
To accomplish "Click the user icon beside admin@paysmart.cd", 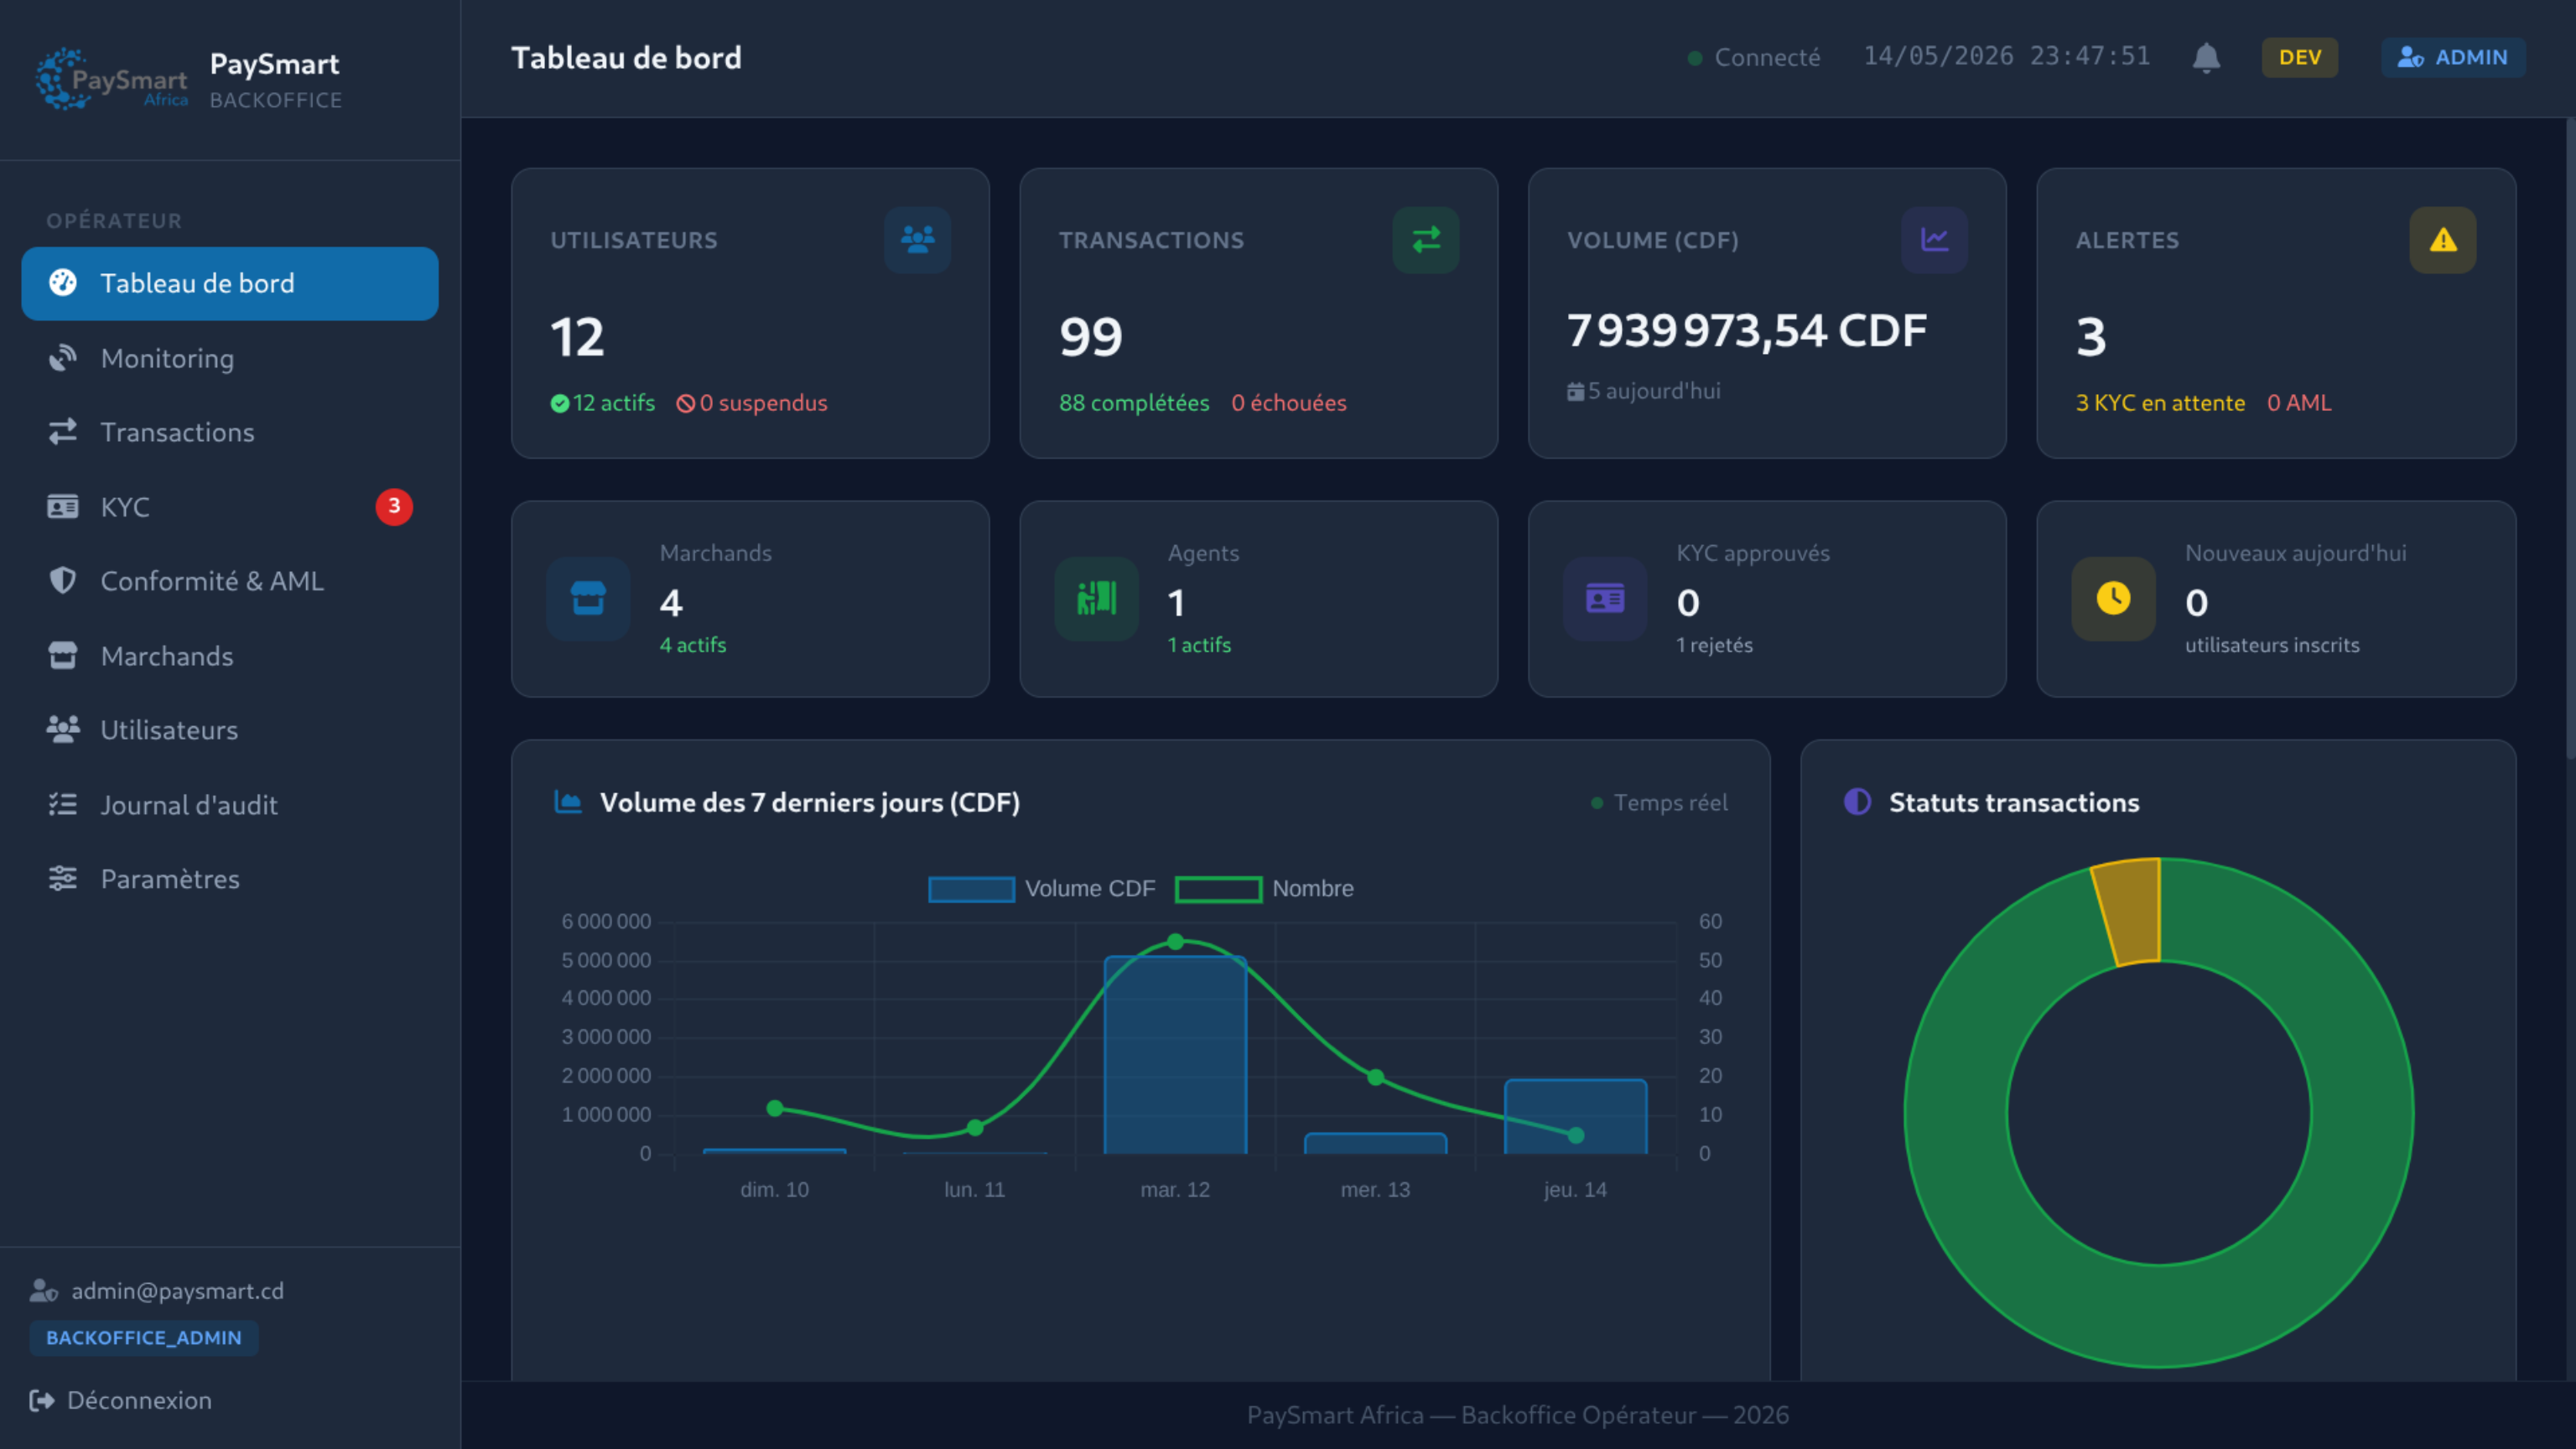I will click(x=44, y=1290).
